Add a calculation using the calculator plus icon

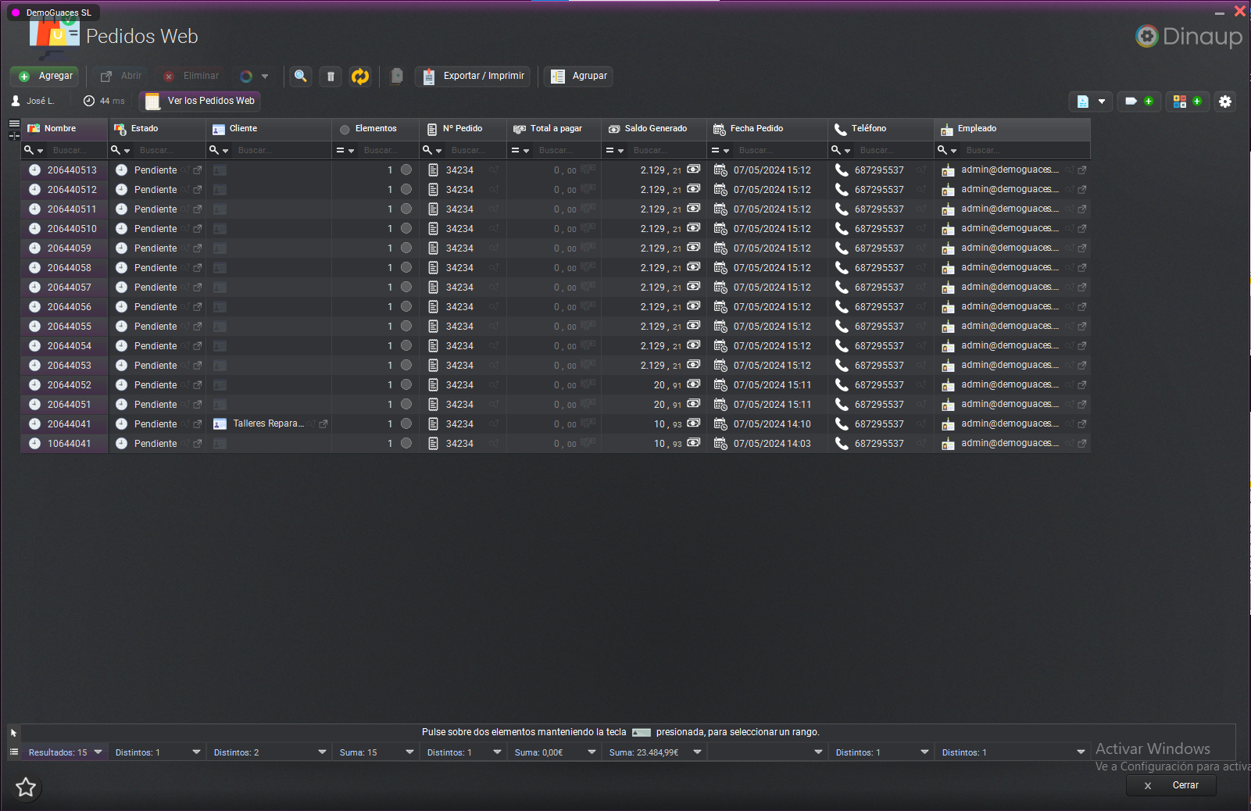[1198, 102]
